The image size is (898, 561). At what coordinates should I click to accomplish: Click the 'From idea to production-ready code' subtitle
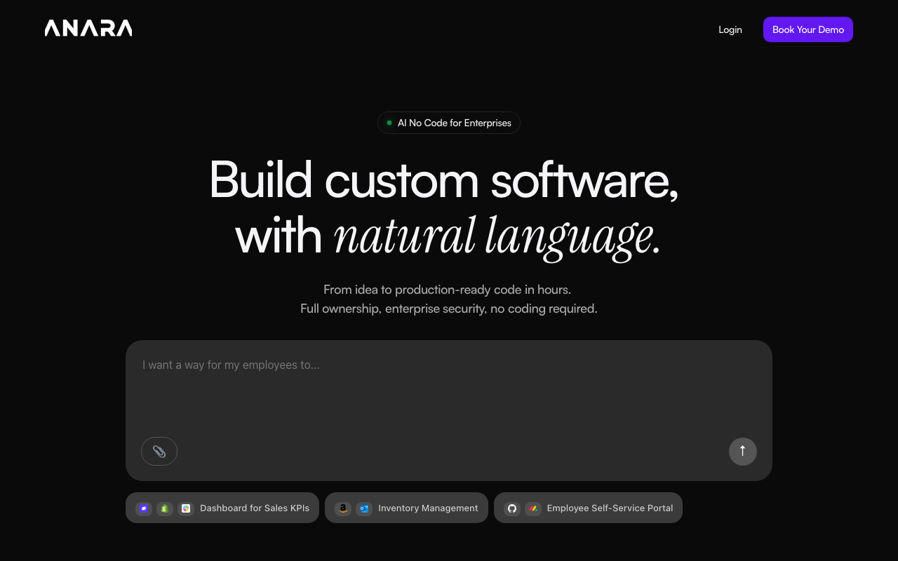[448, 289]
